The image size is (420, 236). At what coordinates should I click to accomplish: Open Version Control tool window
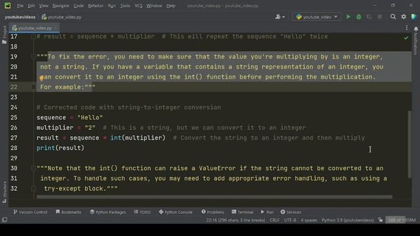[30, 212]
